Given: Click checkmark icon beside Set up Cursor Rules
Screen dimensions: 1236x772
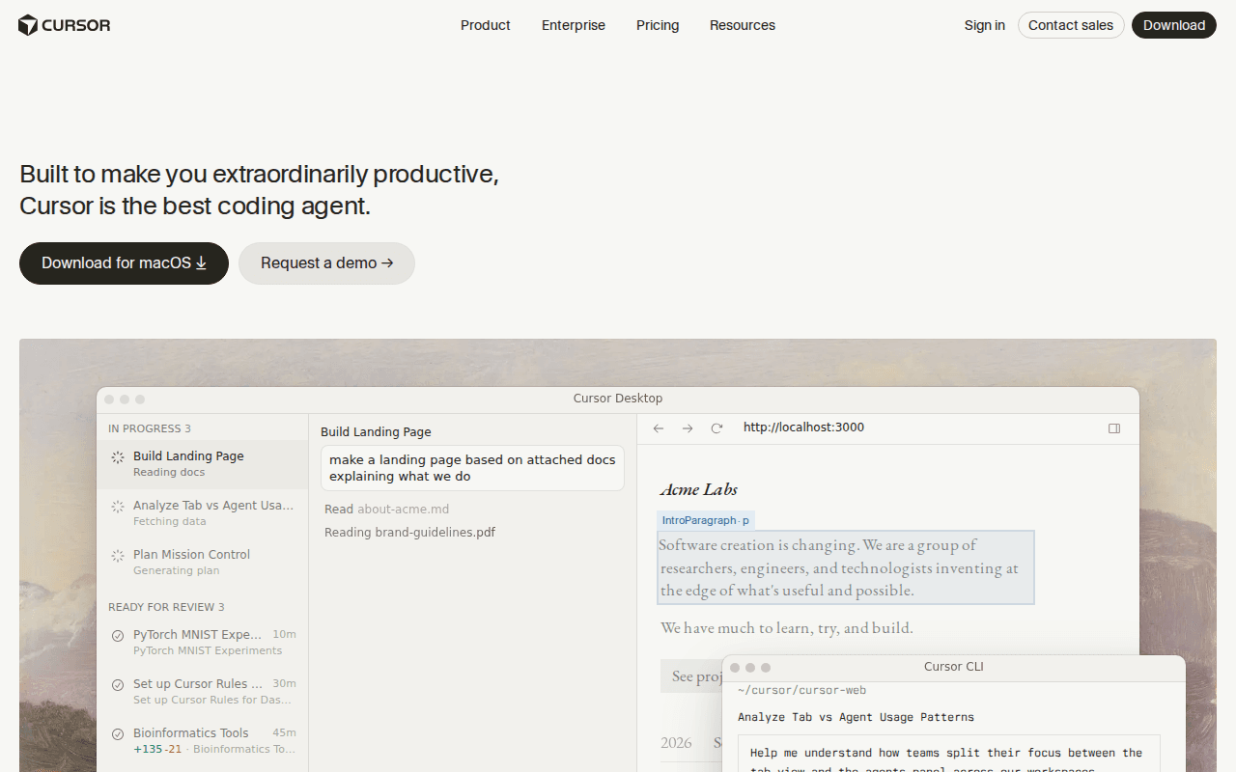Looking at the screenshot, I should coord(118,685).
